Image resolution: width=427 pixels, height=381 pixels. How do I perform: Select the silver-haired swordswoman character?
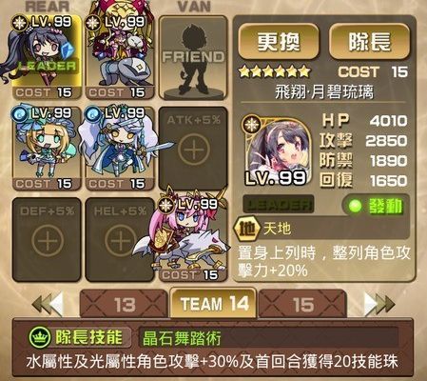click(120, 149)
